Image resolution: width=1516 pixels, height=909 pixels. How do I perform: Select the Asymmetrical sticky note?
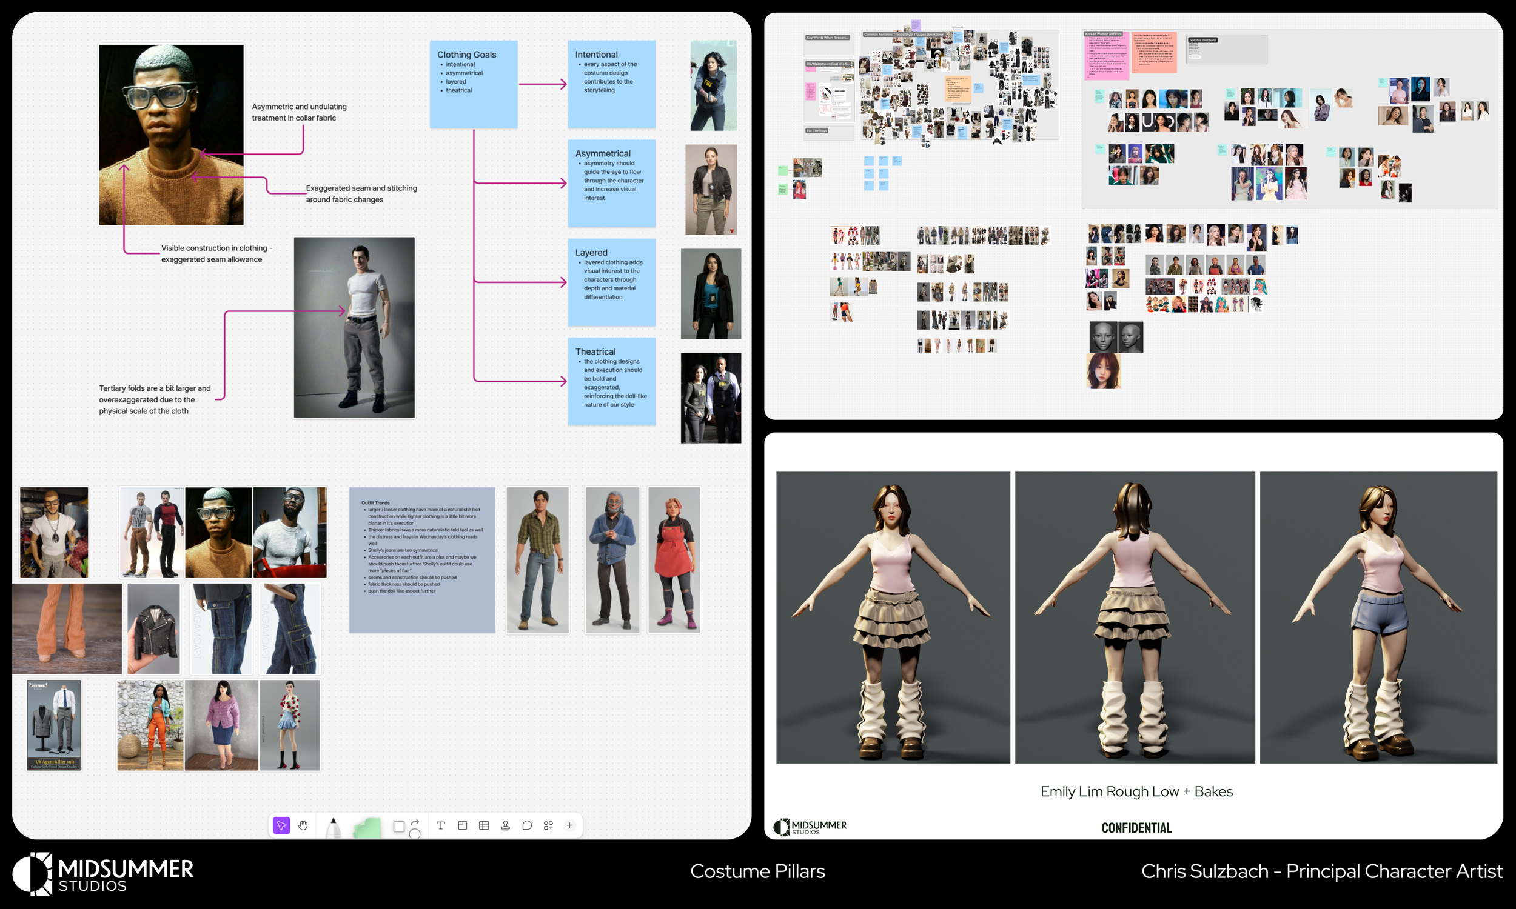pos(611,183)
